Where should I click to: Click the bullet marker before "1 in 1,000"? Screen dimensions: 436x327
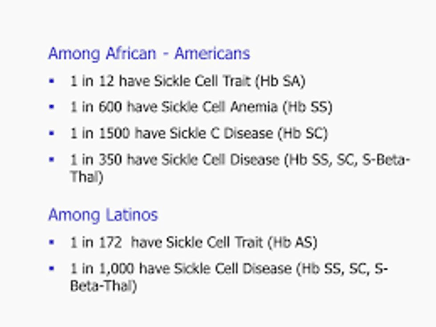52,268
